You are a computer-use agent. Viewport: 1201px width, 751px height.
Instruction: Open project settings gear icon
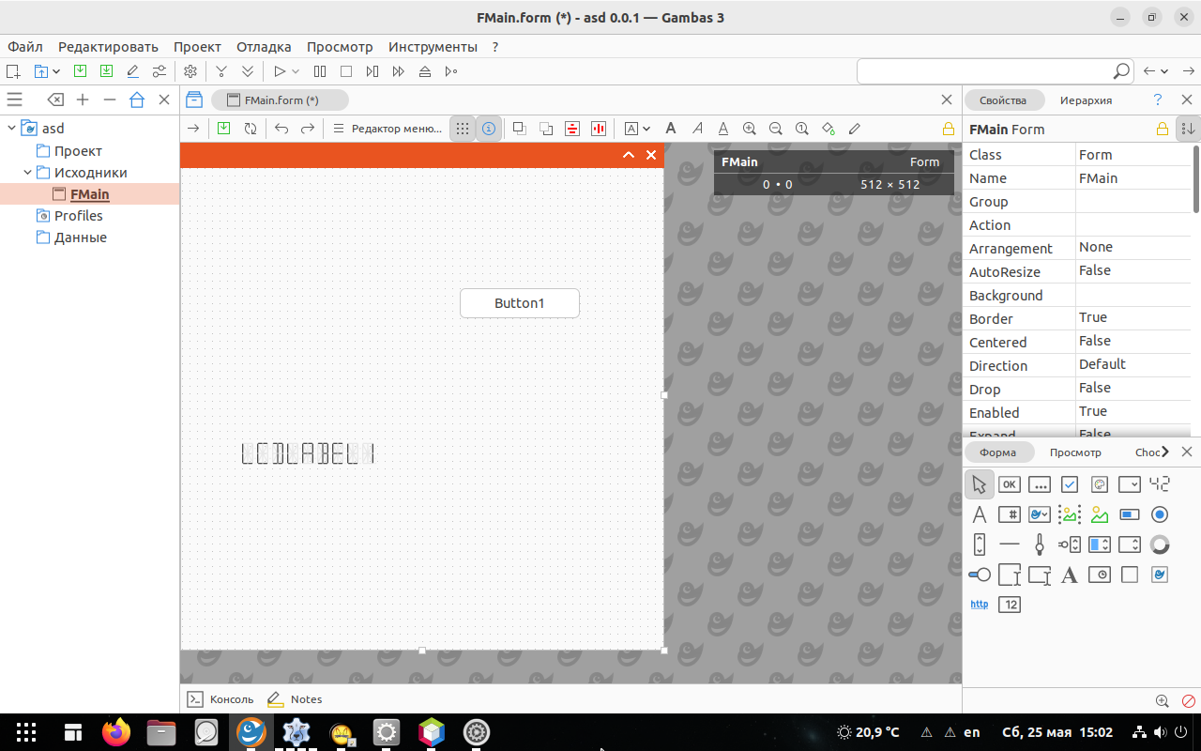[190, 71]
